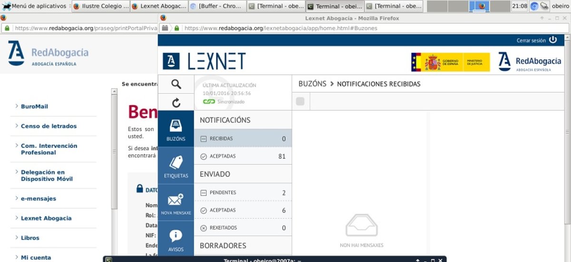Click the Última actualización timestamp
Viewport: 571px width, 262px height.
(226, 93)
